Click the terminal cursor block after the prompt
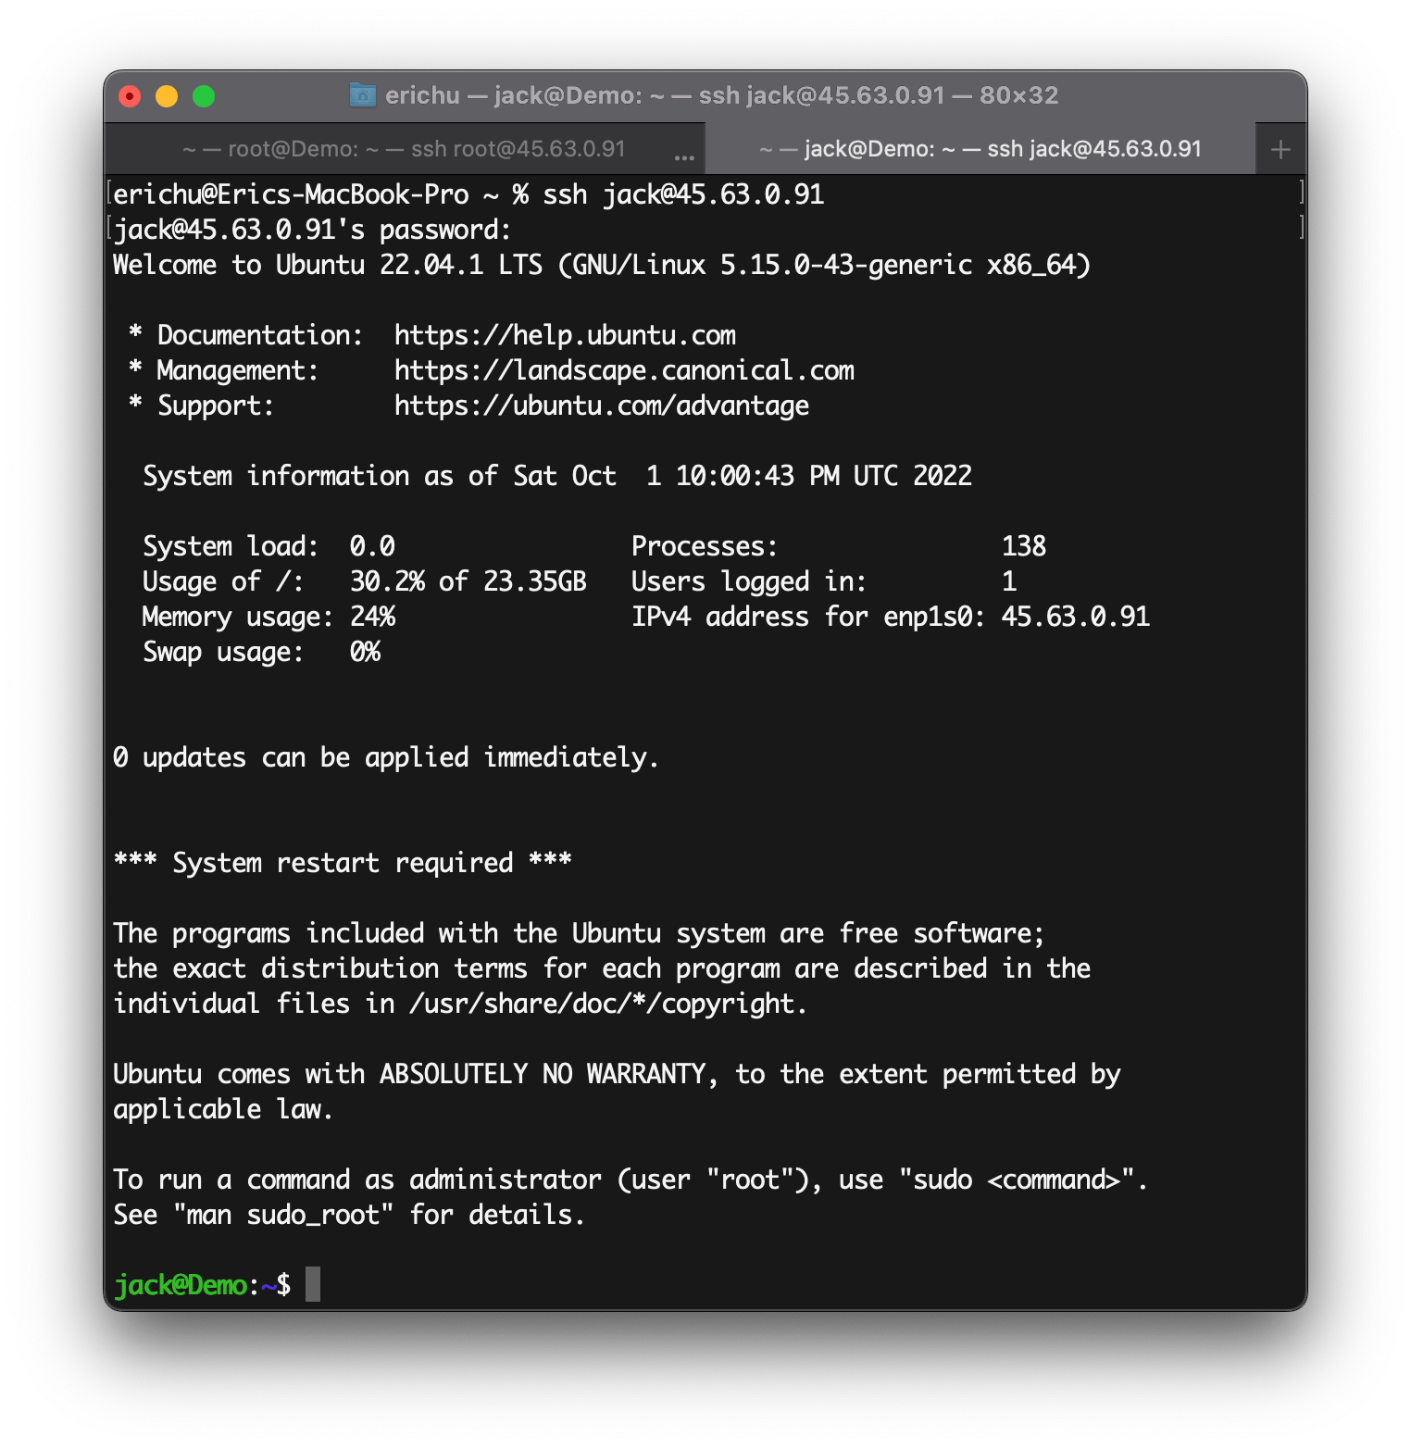 tap(313, 1284)
